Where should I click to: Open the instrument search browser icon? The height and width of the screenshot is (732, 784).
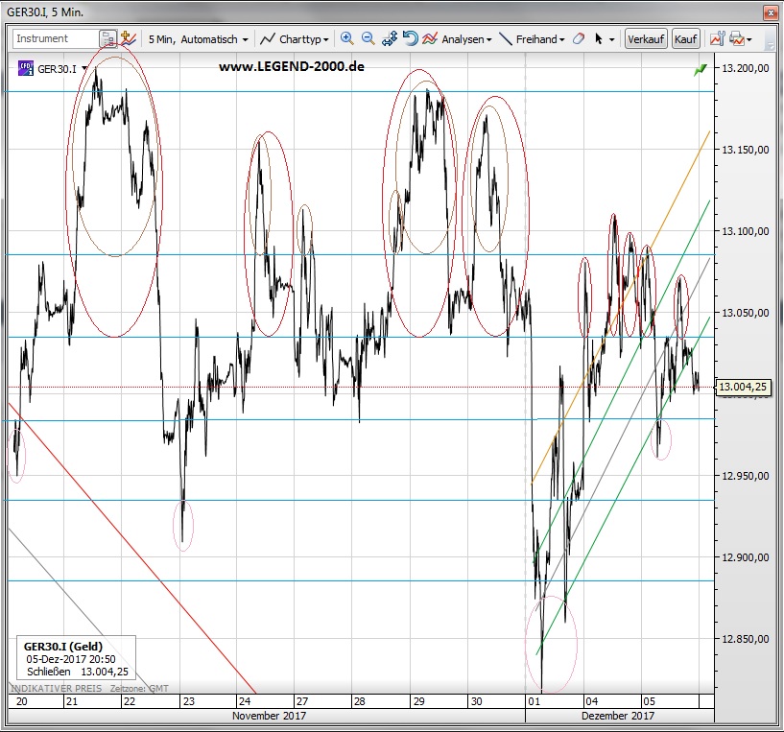108,39
